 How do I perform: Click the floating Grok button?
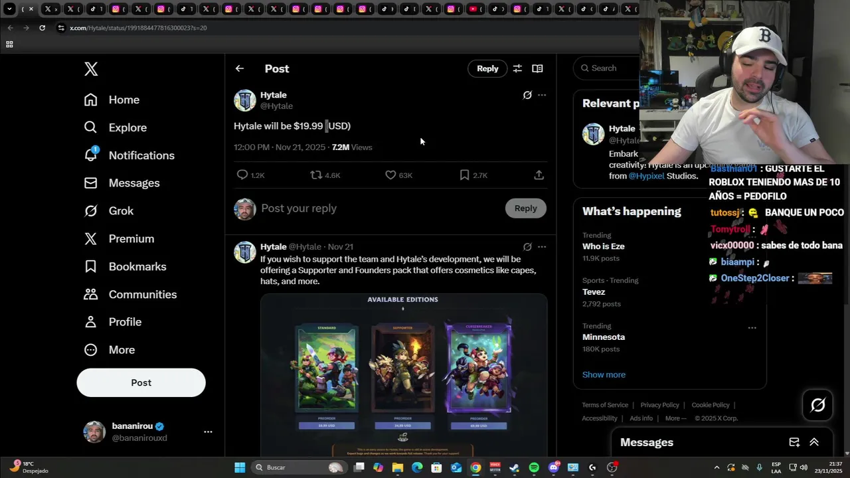coord(817,404)
